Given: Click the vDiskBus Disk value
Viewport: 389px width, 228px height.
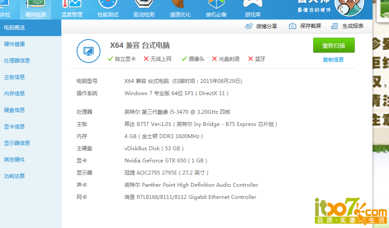Looking at the screenshot, I should tap(154, 148).
